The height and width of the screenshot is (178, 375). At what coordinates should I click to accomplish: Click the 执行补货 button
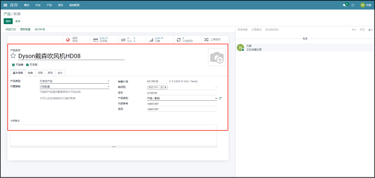tap(40, 29)
